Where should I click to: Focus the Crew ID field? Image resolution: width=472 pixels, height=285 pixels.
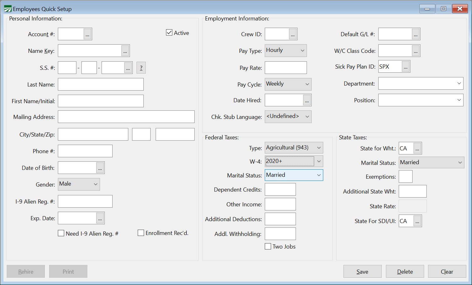pos(277,34)
